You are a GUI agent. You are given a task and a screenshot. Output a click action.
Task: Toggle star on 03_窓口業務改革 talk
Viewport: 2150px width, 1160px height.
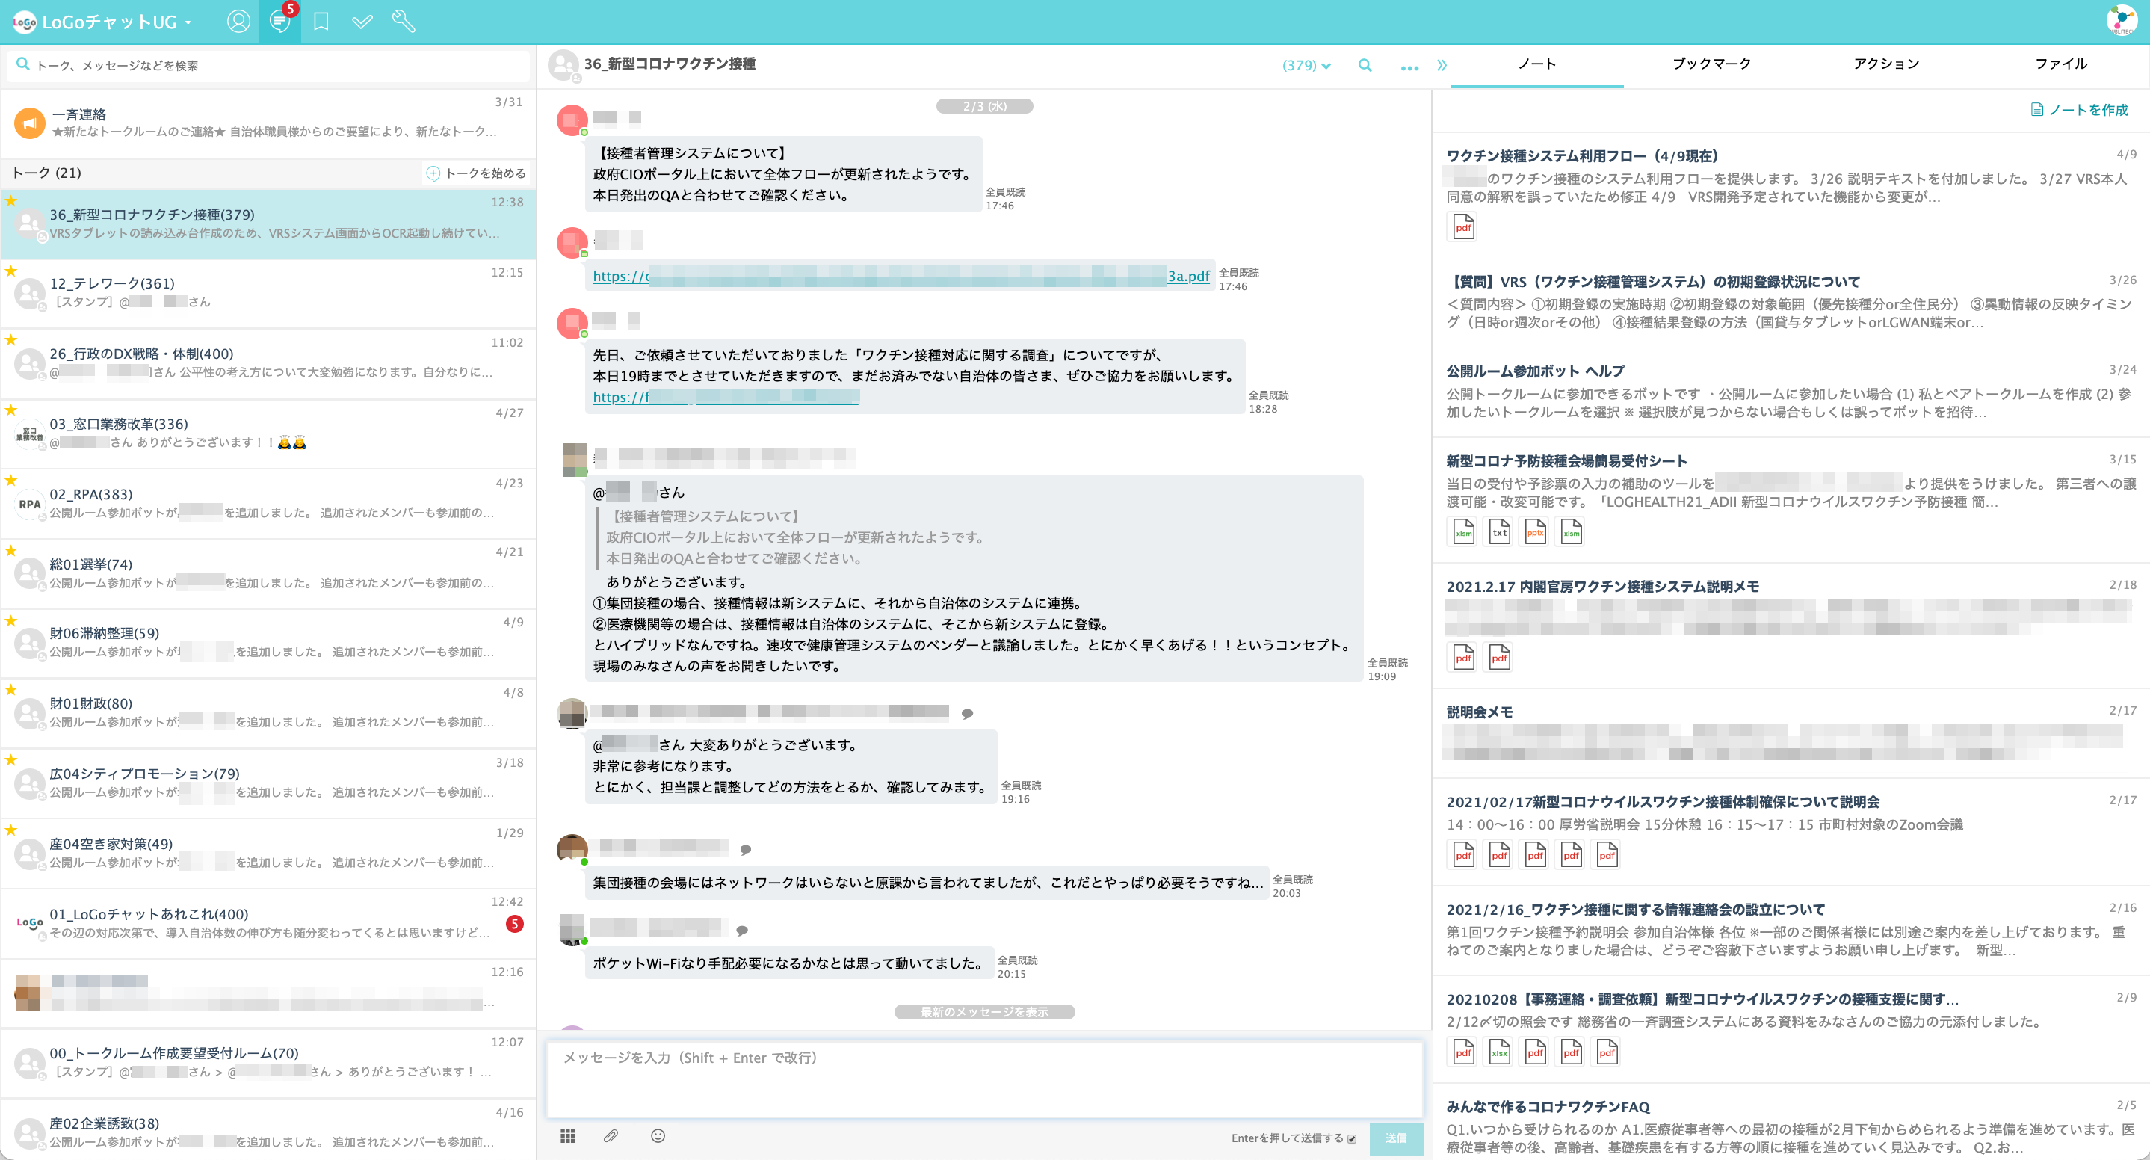tap(11, 410)
